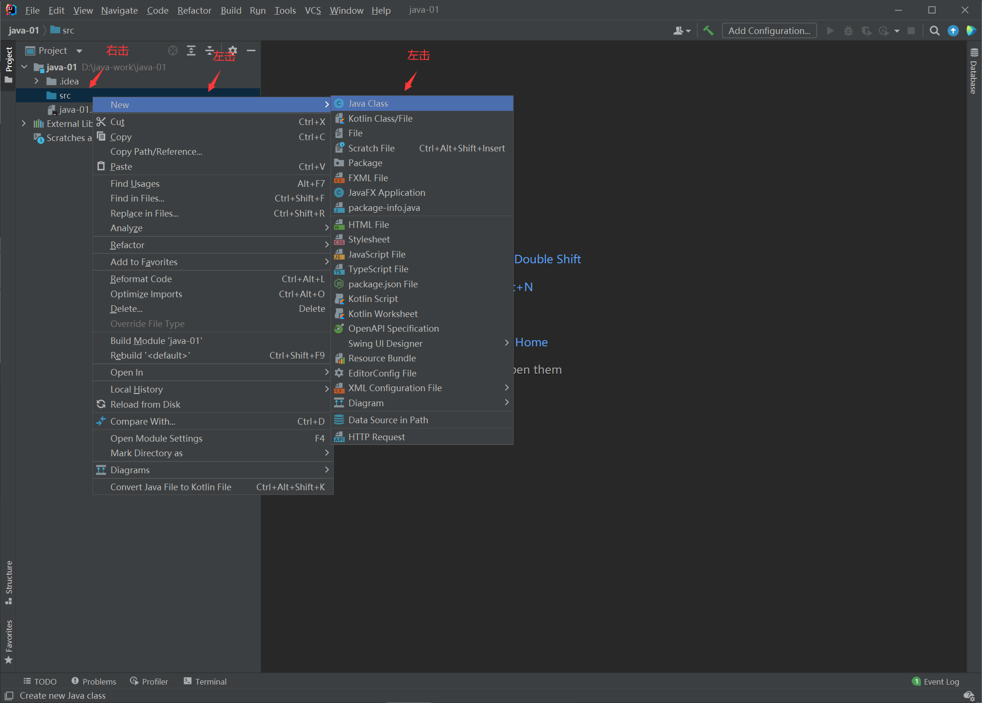Toggle the Project side tool window tab

tap(8, 65)
